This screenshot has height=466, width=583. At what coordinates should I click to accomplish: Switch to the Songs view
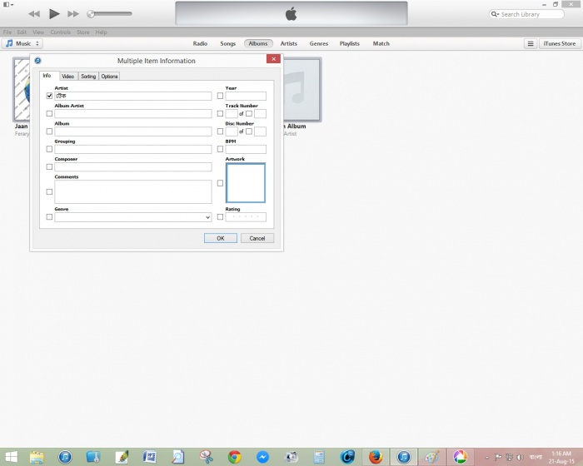pyautogui.click(x=228, y=43)
